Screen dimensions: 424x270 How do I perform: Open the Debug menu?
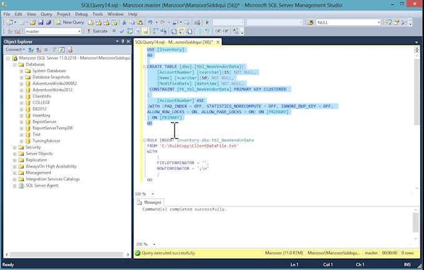coord(81,14)
